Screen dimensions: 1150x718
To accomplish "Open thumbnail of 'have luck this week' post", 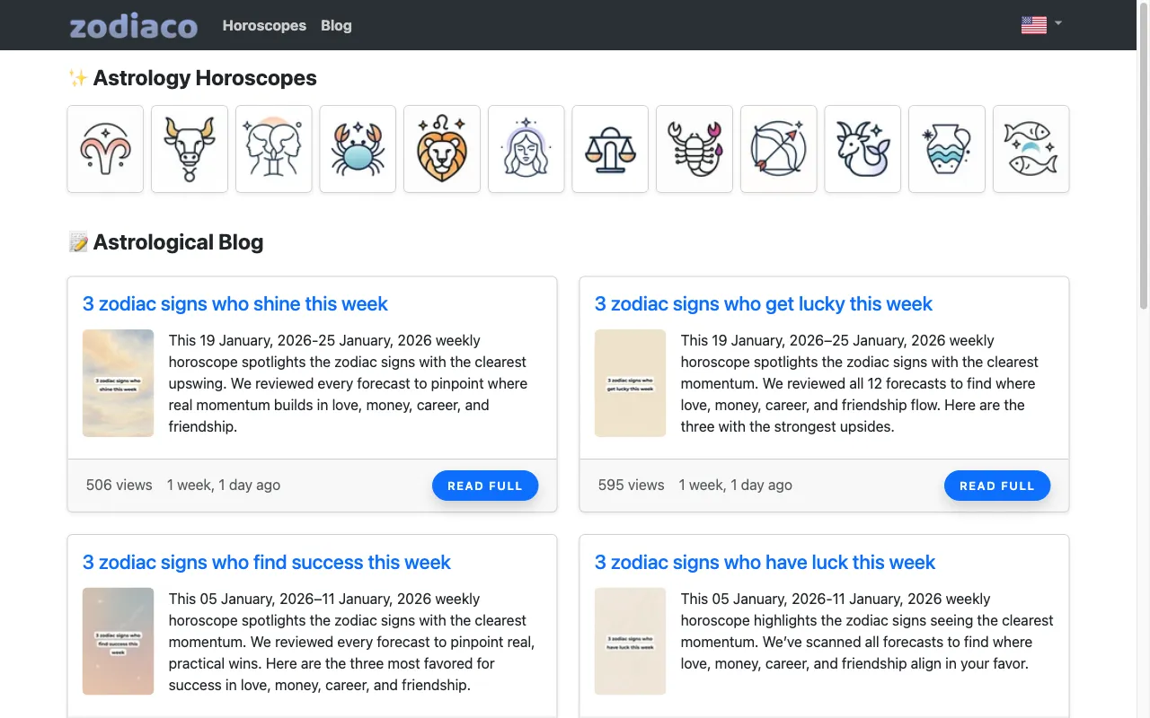I will pos(630,642).
